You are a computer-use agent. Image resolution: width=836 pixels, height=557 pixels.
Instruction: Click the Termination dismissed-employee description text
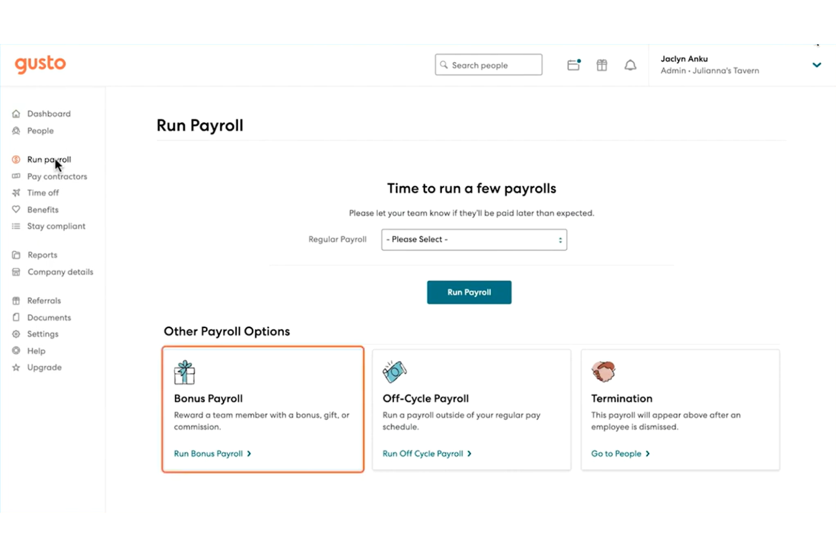click(666, 421)
